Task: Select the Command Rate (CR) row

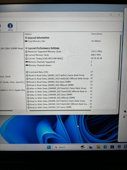Action: pos(39,72)
